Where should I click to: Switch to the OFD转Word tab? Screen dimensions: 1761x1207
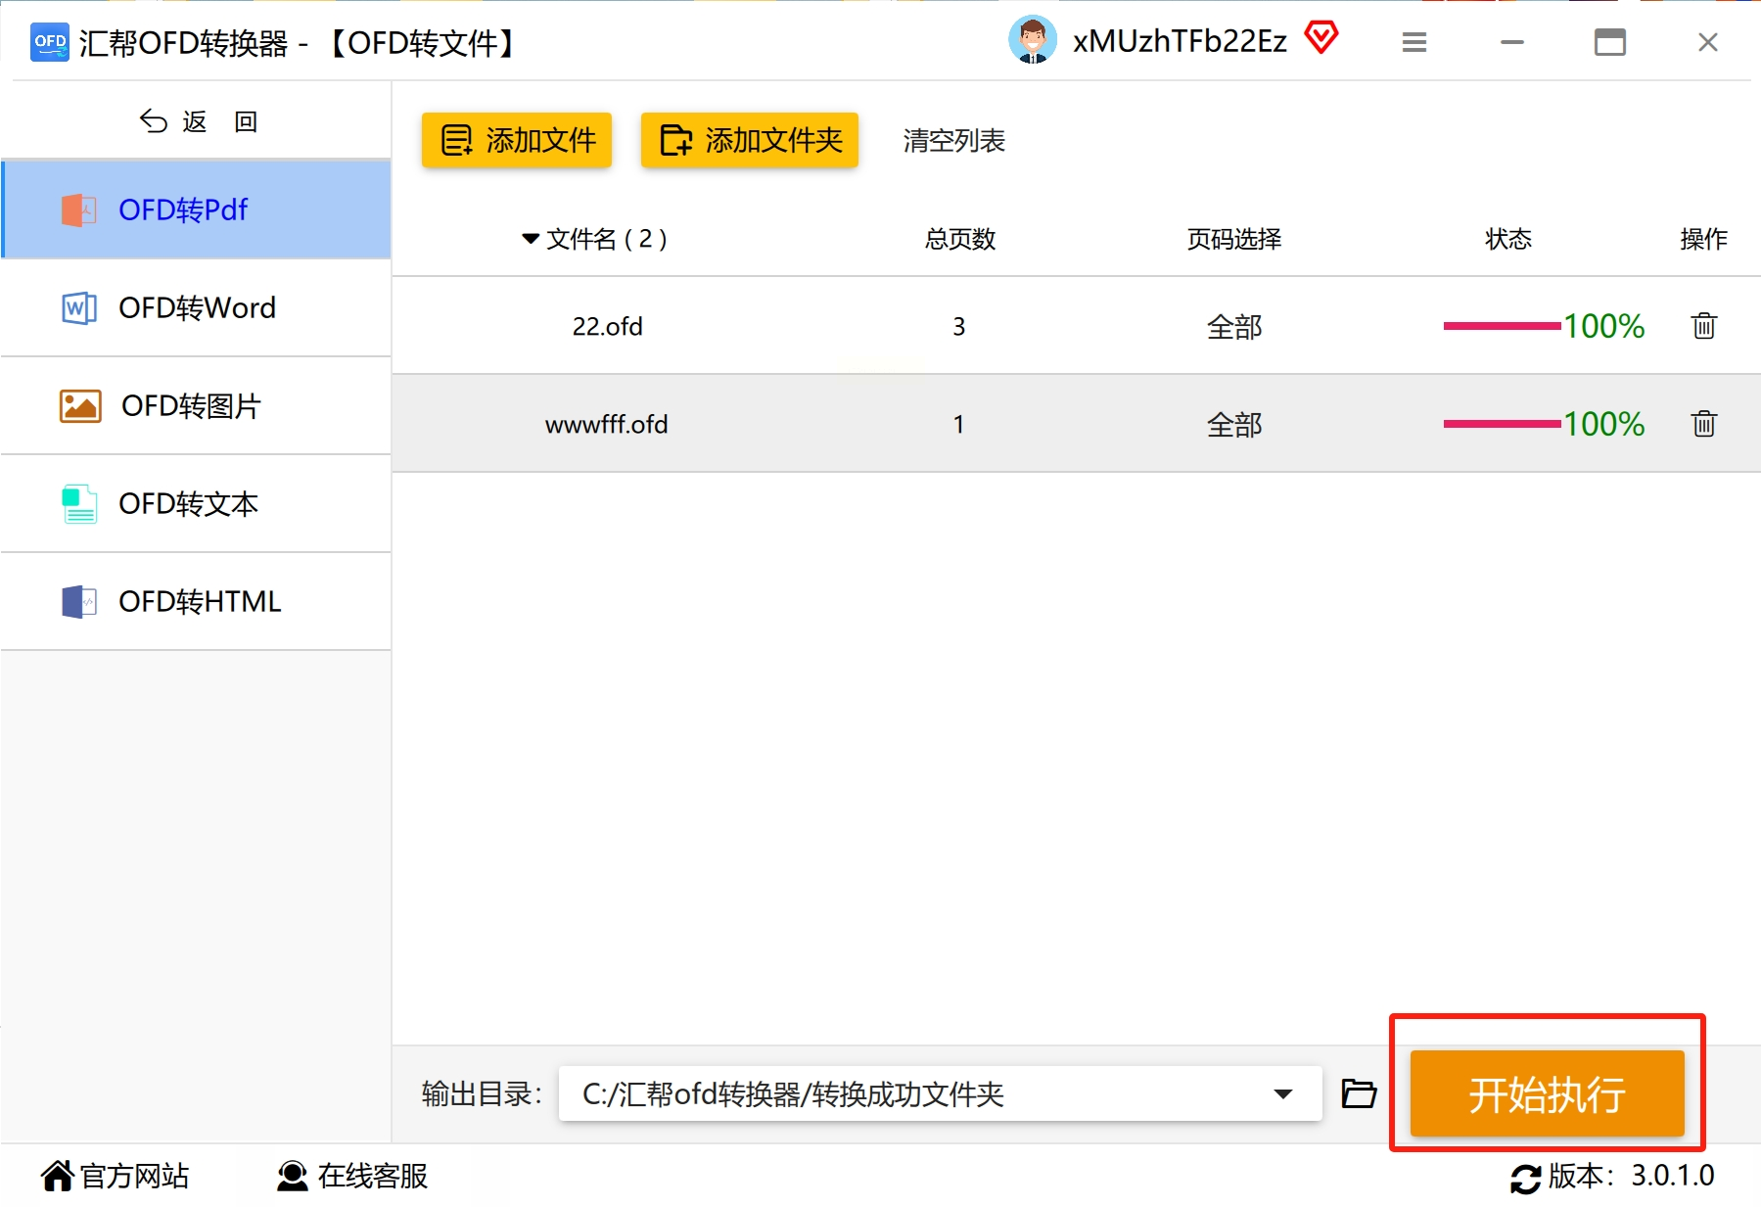[x=196, y=307]
